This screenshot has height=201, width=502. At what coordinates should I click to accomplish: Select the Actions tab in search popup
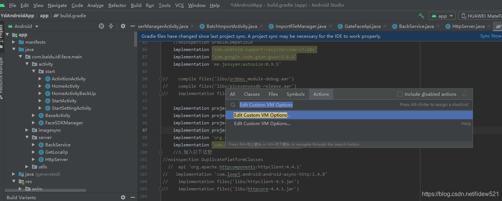pos(321,94)
